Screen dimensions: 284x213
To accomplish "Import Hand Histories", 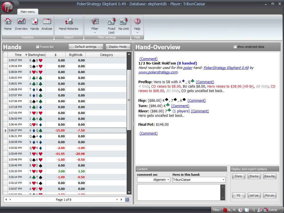I will click(x=68, y=24).
